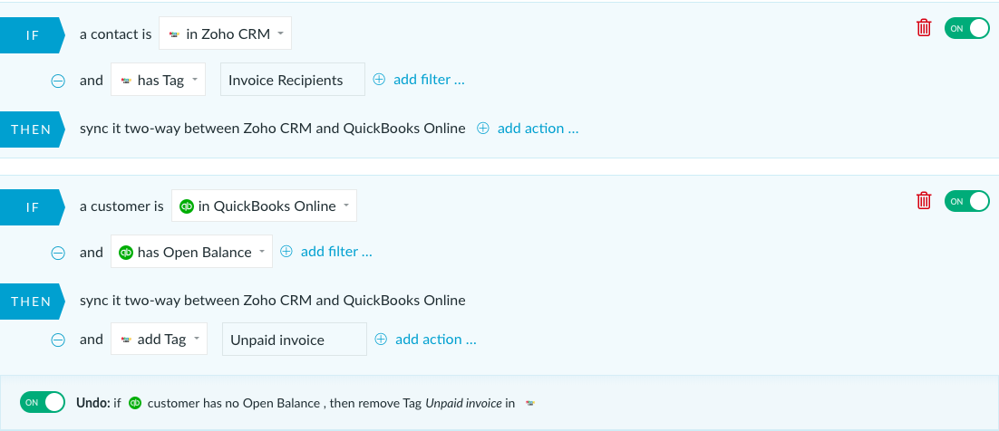Click 'add filter' link after Invoice Recipients
This screenshot has width=999, height=431.
click(429, 80)
